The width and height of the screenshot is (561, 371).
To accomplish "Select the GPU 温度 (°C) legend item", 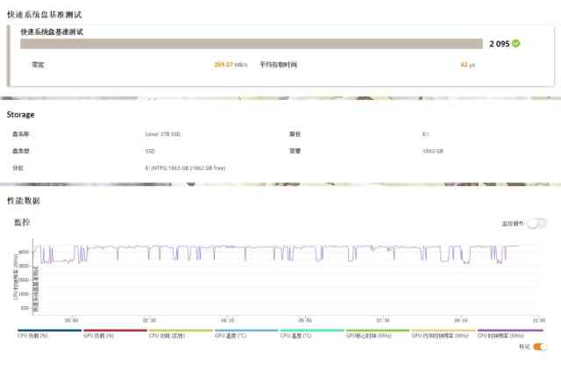I will [231, 335].
